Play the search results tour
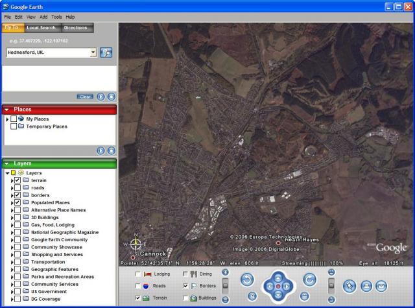 101,97
